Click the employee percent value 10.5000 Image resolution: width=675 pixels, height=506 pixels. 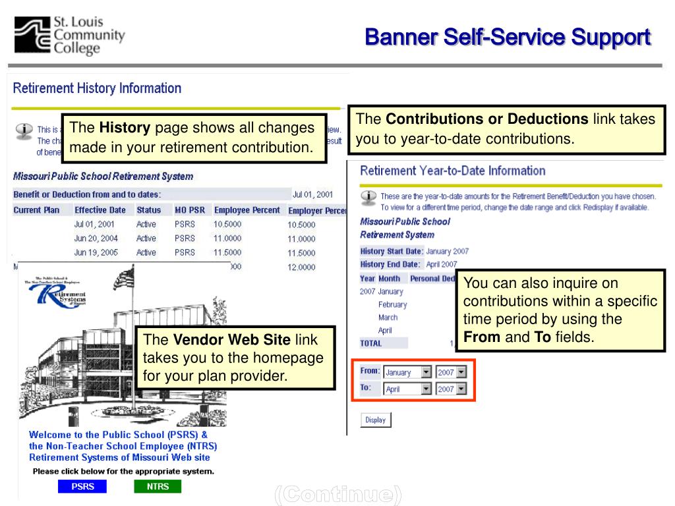[x=227, y=224]
